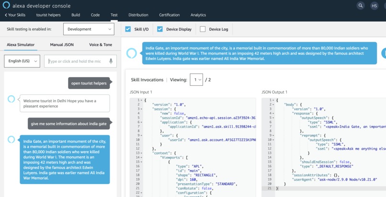The width and height of the screenshot is (386, 197).
Task: Collapse the configuration object fold arrow
Action: [142, 193]
